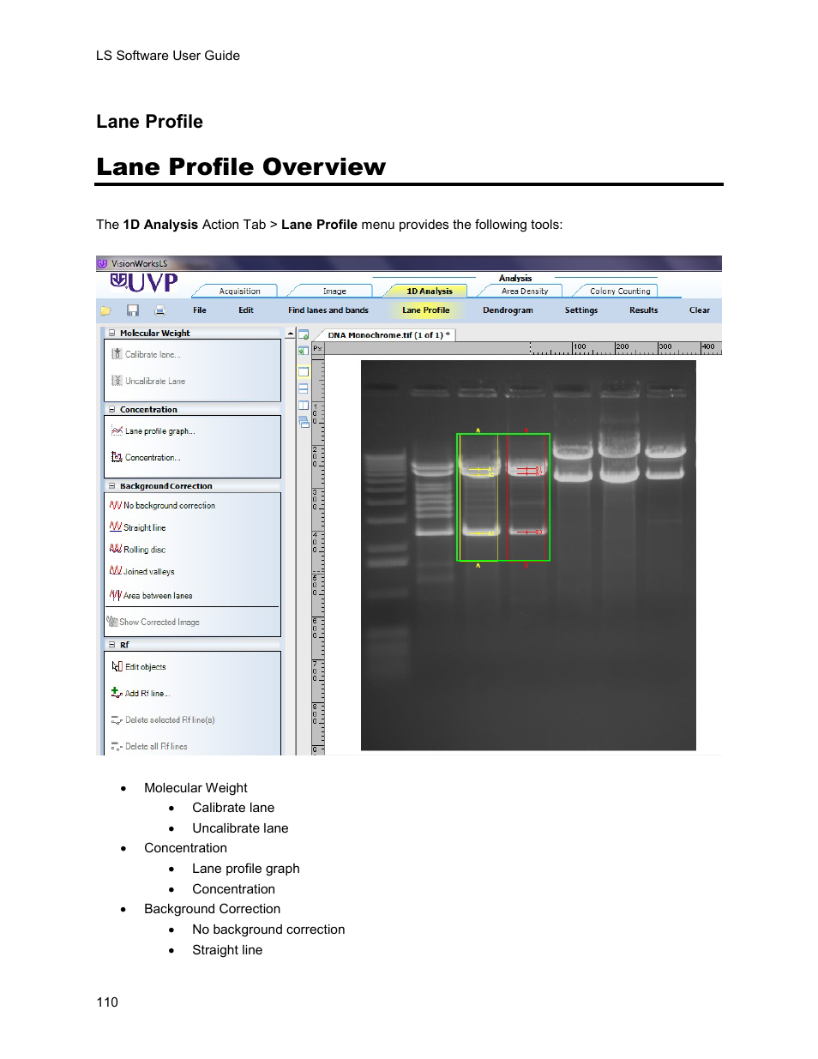Click Delete all Rf lines
The width and height of the screenshot is (818, 1059).
click(149, 746)
